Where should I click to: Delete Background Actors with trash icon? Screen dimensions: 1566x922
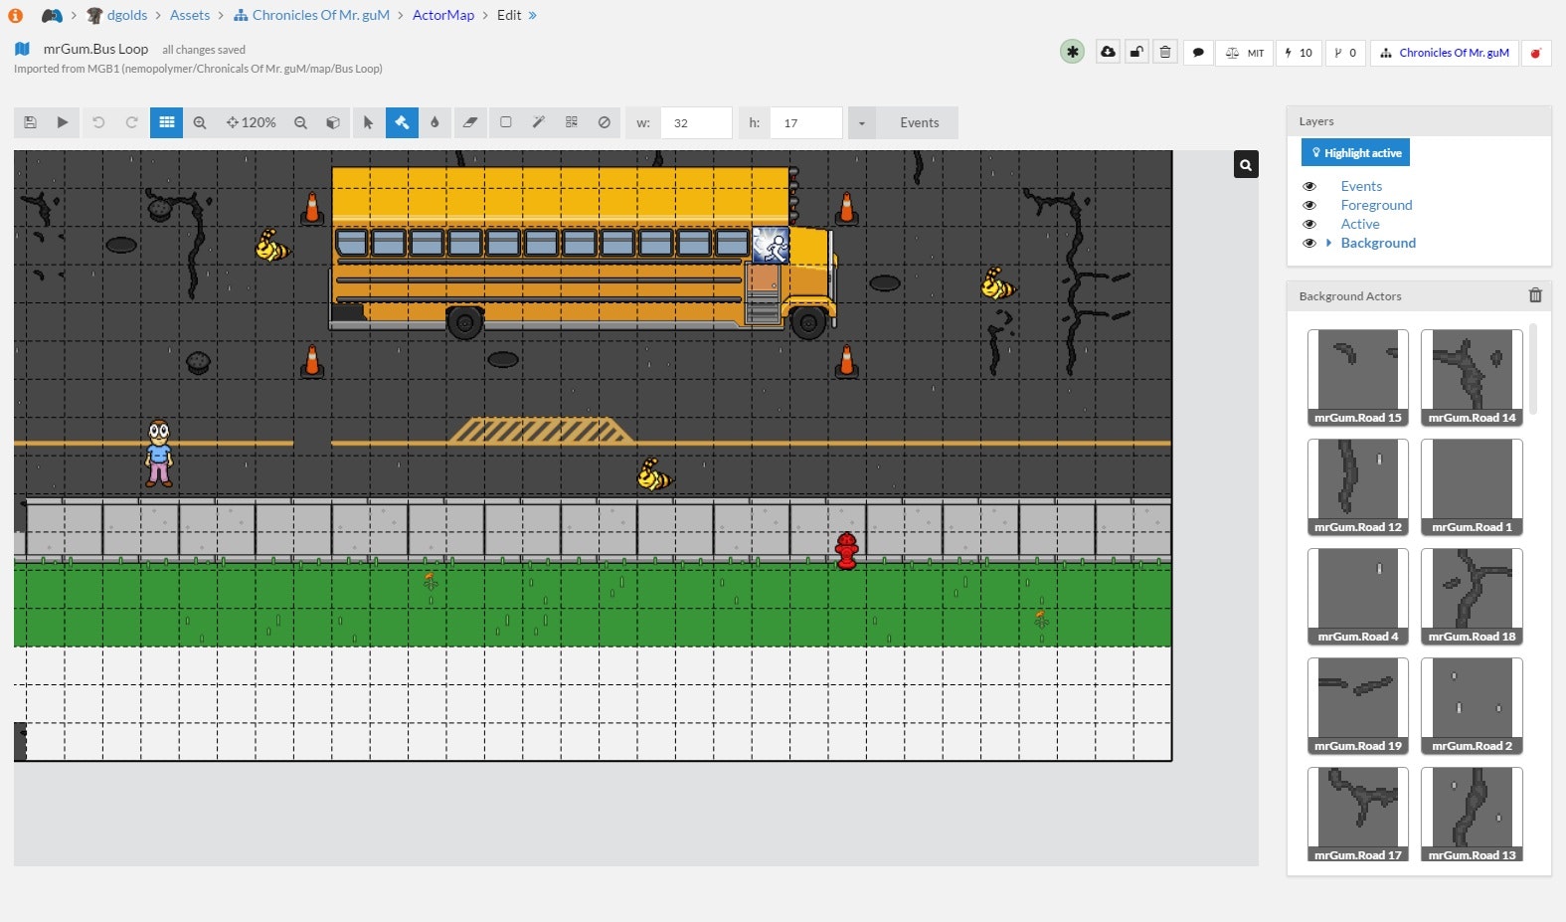point(1535,295)
